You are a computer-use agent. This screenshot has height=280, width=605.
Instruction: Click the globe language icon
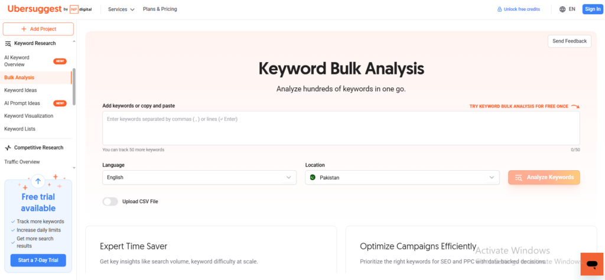click(x=562, y=9)
